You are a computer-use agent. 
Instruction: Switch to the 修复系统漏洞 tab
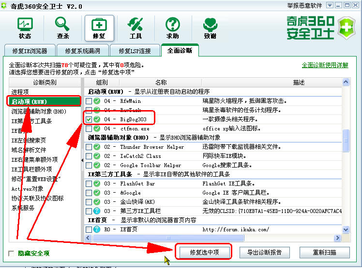(x=83, y=51)
